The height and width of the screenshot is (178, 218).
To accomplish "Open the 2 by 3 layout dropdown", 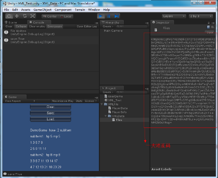I will [x=201, y=16].
